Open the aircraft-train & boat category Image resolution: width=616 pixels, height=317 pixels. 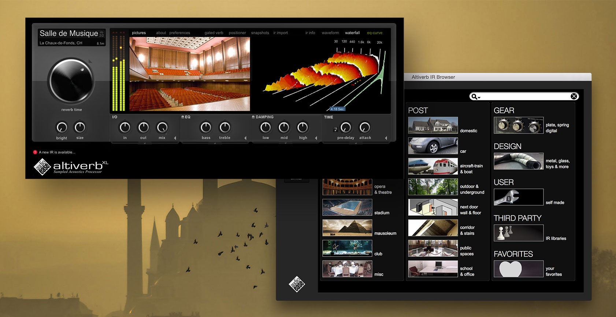(433, 167)
